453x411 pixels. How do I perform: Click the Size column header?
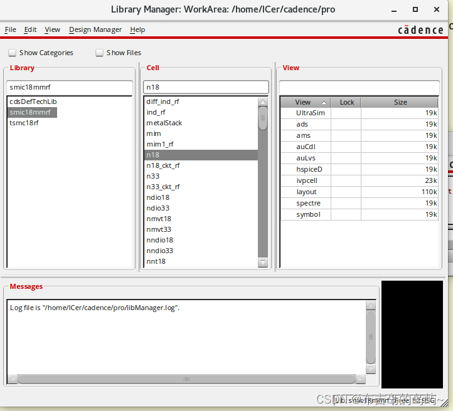[x=400, y=102]
